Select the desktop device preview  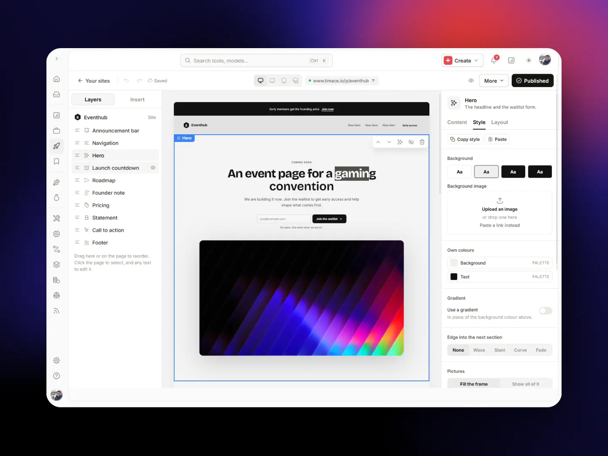point(261,81)
